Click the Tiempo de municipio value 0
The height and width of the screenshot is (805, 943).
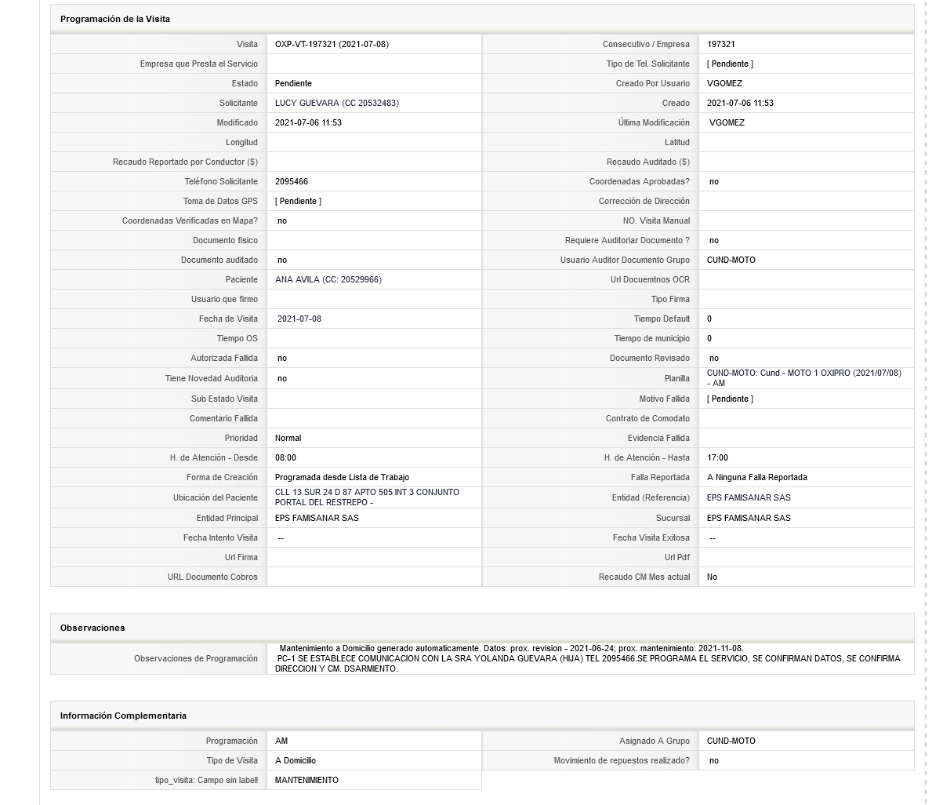pos(709,339)
